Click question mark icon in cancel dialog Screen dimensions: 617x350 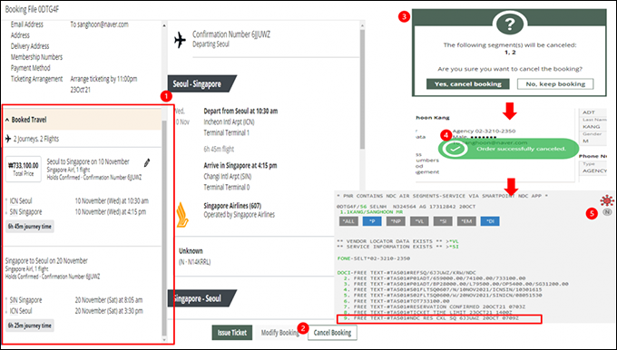click(x=510, y=24)
